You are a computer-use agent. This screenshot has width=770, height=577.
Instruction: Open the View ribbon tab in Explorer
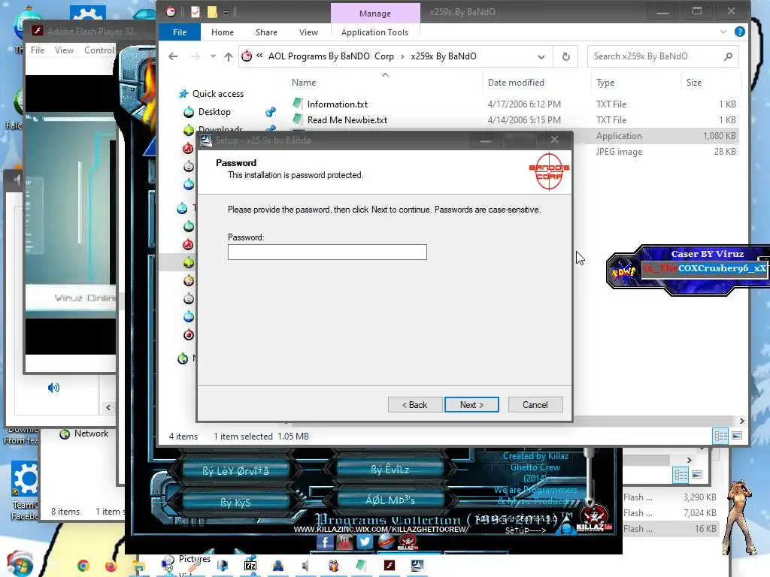(308, 32)
